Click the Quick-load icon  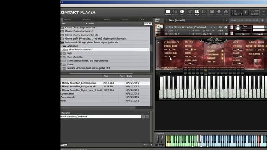tap(204, 12)
